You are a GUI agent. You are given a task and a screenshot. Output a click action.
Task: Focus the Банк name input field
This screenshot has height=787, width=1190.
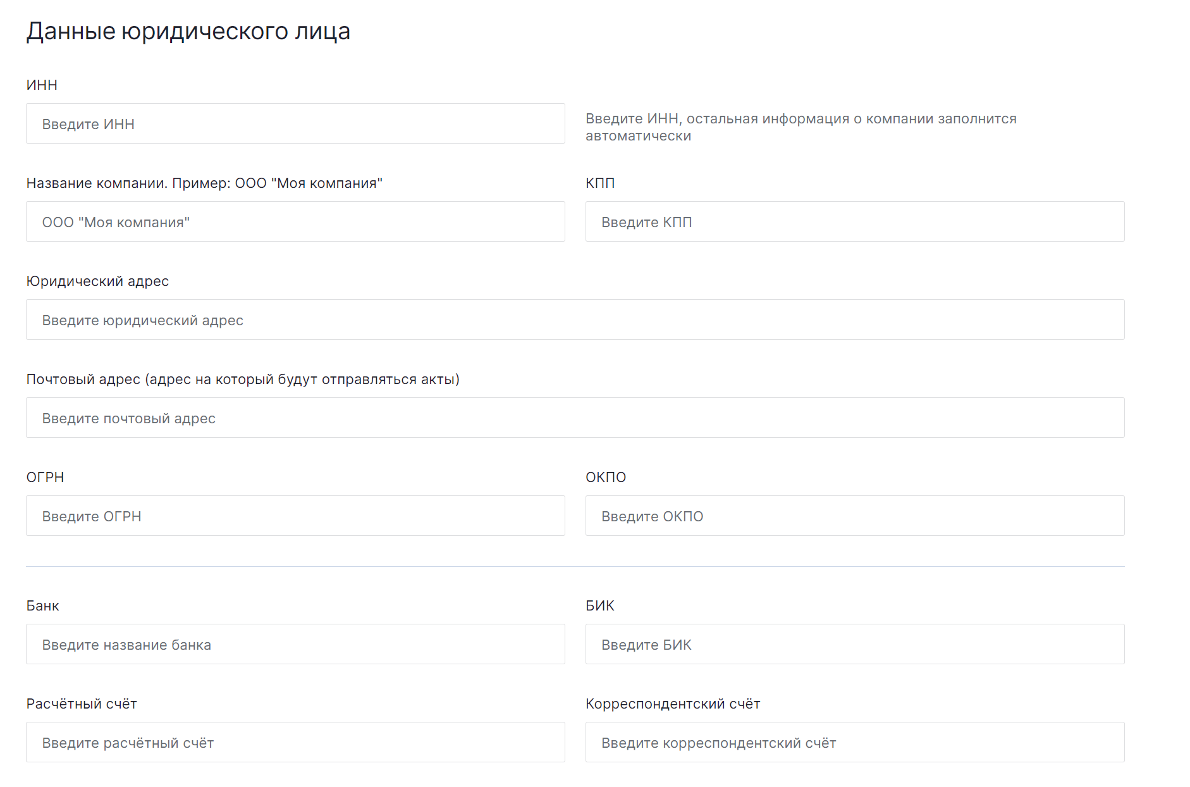coord(295,644)
